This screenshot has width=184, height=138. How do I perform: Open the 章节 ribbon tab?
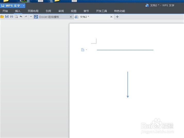(86, 11)
